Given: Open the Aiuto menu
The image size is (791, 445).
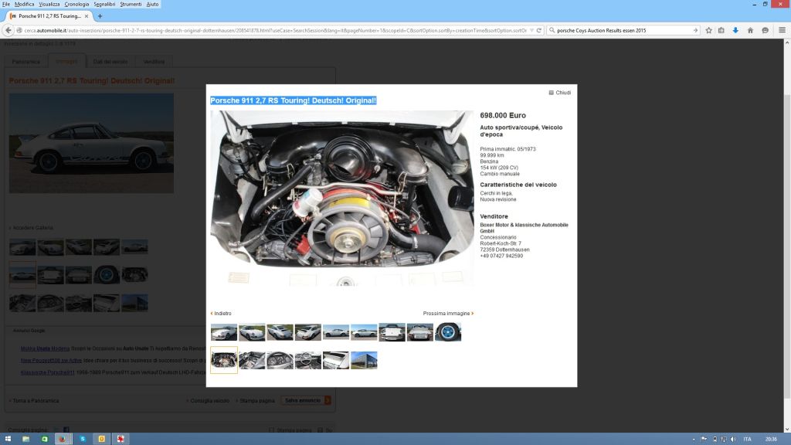Looking at the screenshot, I should point(152,4).
